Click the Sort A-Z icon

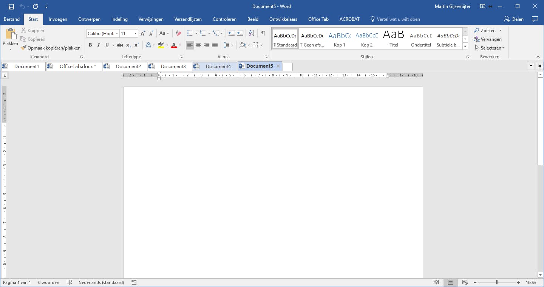coord(252,34)
